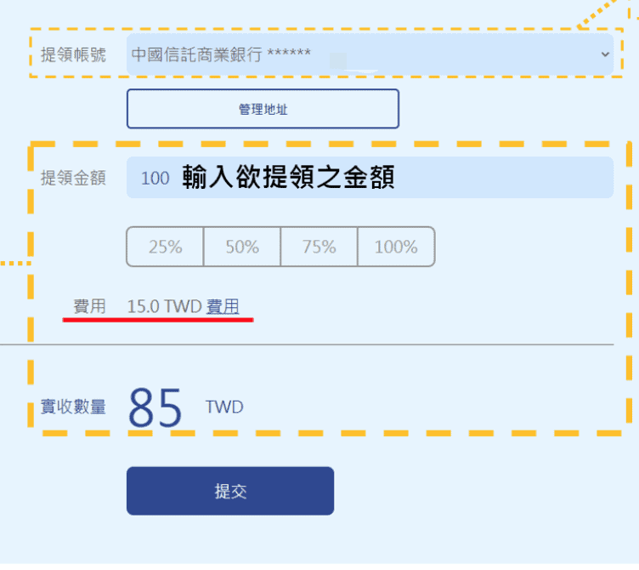Select the 50% amount option
Screen dimensions: 639x570
[x=242, y=247]
